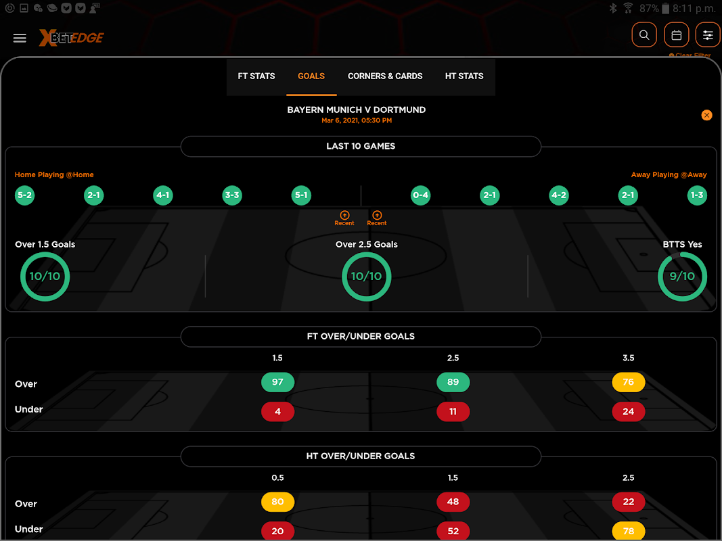Open the search icon
The image size is (722, 541).
644,35
